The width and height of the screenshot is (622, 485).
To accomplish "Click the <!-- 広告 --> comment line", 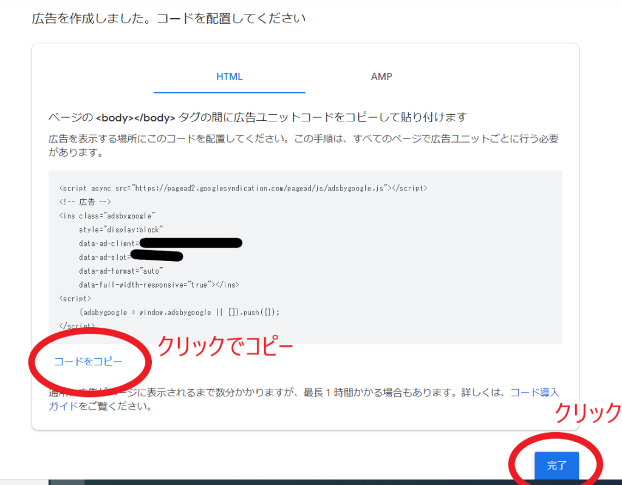I will (x=85, y=202).
